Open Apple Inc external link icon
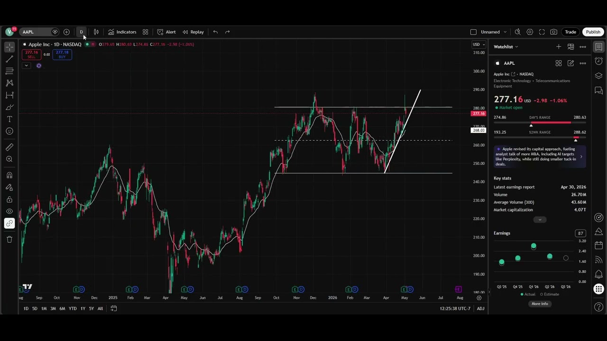 pos(513,74)
